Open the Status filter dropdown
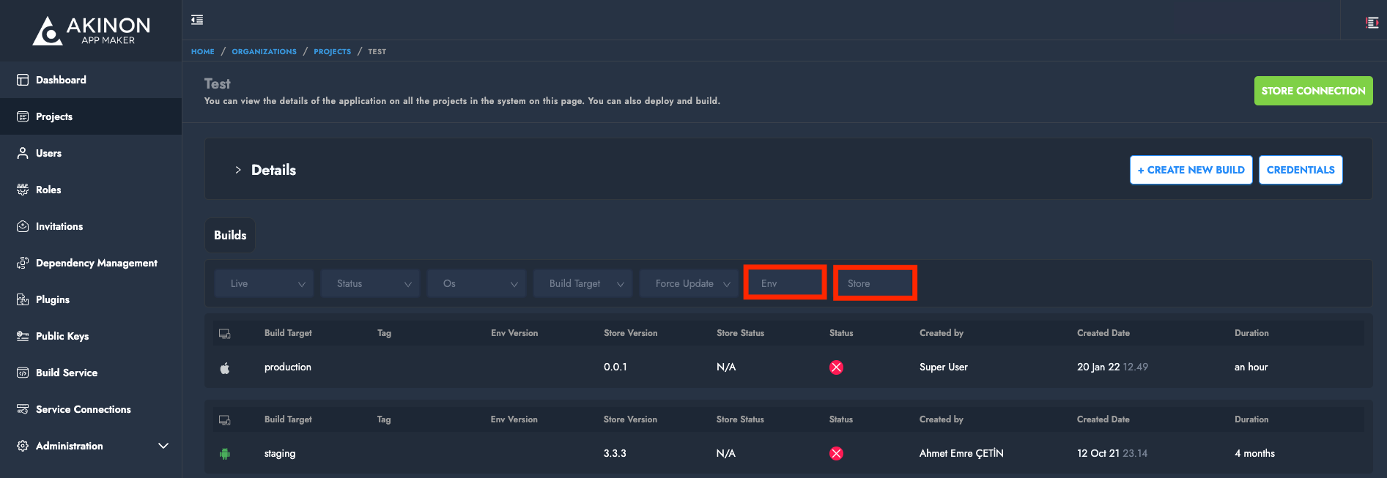 pos(370,283)
